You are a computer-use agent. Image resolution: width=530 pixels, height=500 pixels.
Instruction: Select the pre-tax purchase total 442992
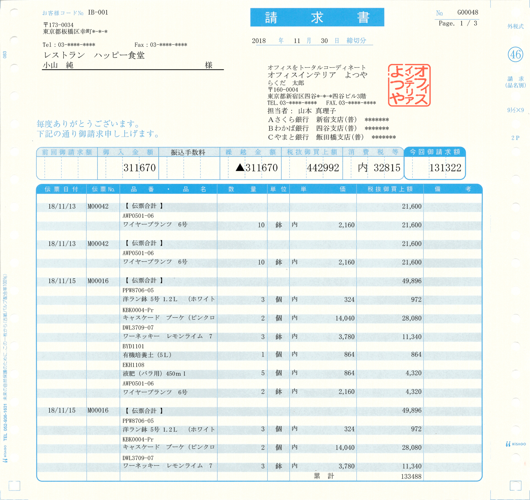pyautogui.click(x=323, y=168)
